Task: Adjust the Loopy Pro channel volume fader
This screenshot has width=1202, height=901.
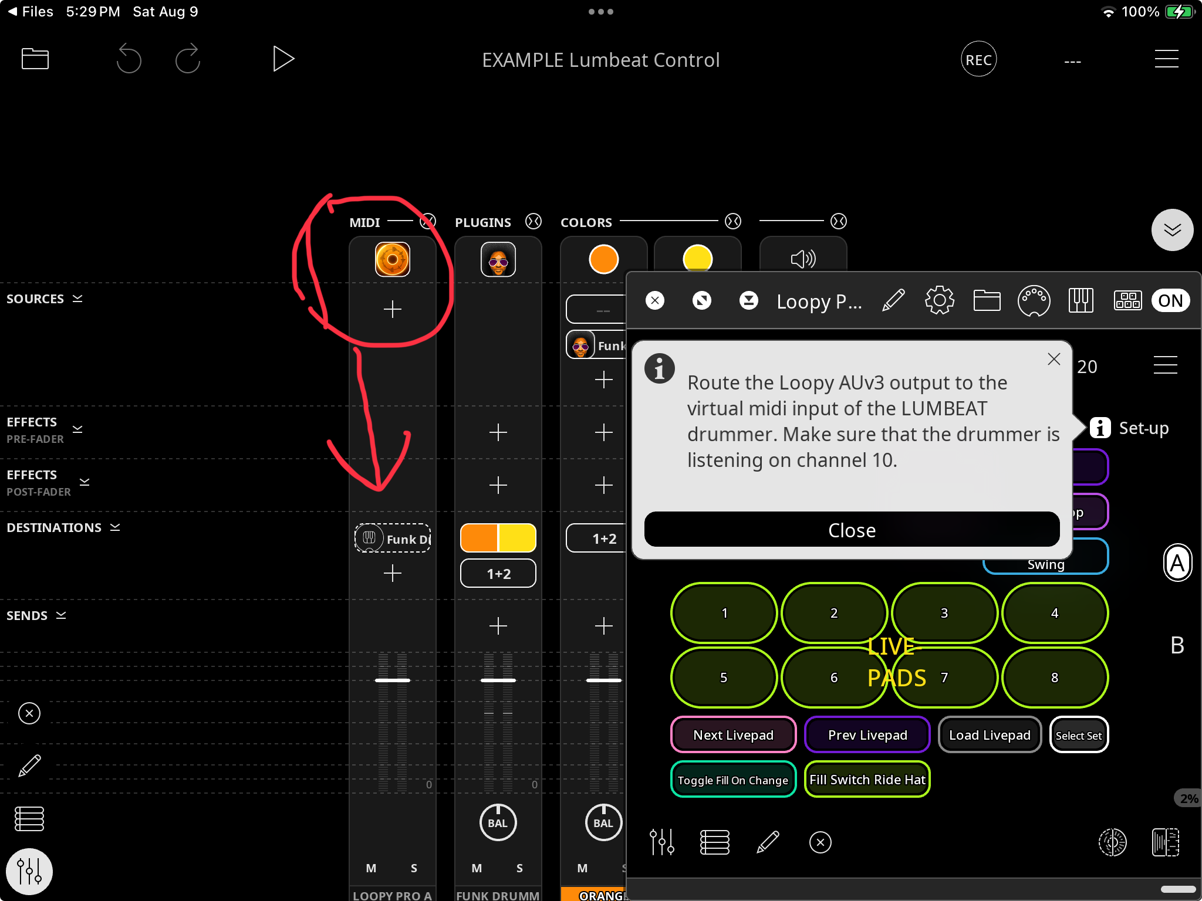Action: [x=393, y=680]
